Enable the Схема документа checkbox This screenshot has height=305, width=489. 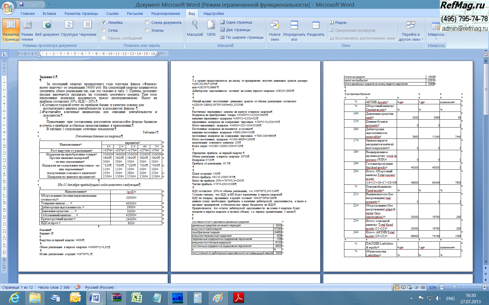[x=147, y=22]
